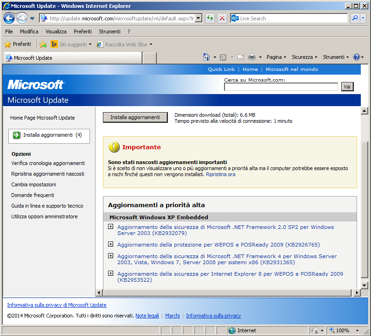Click the Cerca su Microsoft.com search field
Viewport: 371px width, 336px height.
pos(281,87)
